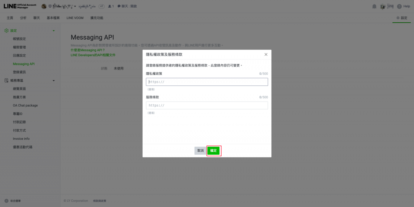The image size is (414, 207).
Task: Open the 分析 tab
Action: click(x=23, y=18)
